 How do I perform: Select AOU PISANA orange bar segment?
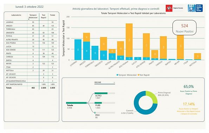coord(129,40)
